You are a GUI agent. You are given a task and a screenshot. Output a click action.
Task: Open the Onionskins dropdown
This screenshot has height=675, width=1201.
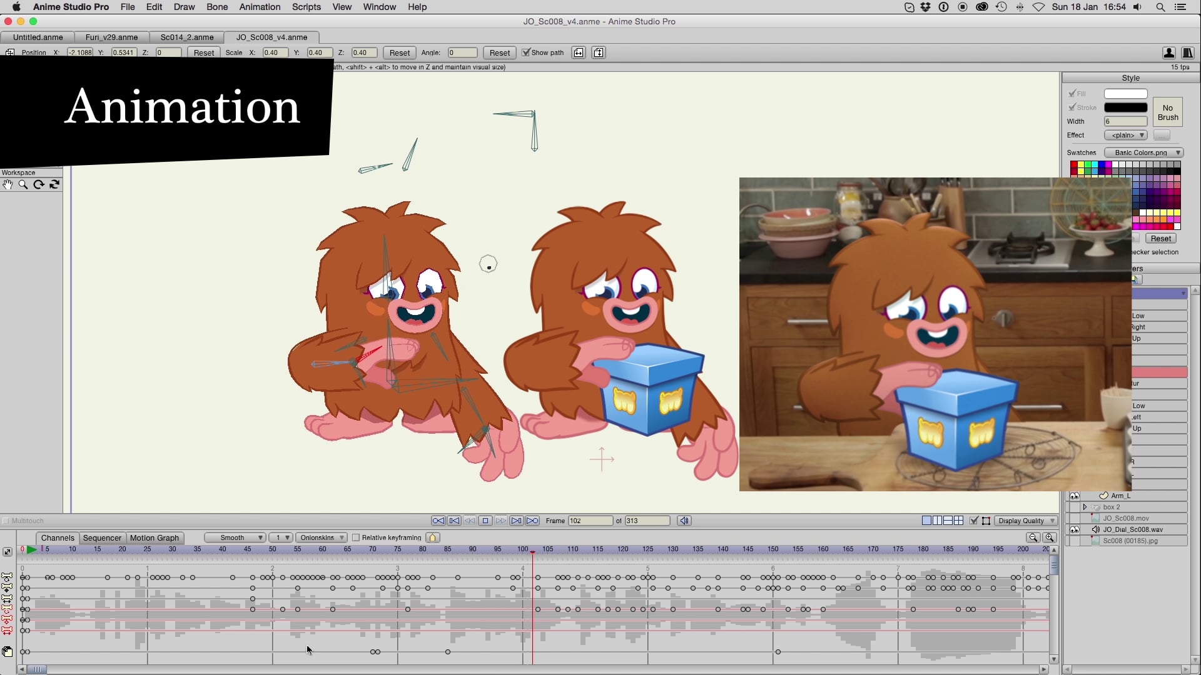(x=321, y=537)
